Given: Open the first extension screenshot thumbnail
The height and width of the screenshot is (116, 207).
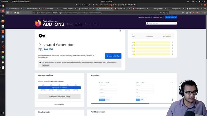Looking at the screenshot, I should [108, 91].
